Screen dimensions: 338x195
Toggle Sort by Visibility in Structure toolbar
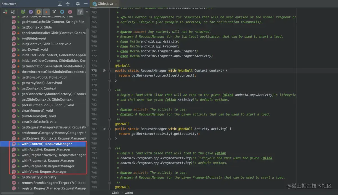(x=5, y=12)
